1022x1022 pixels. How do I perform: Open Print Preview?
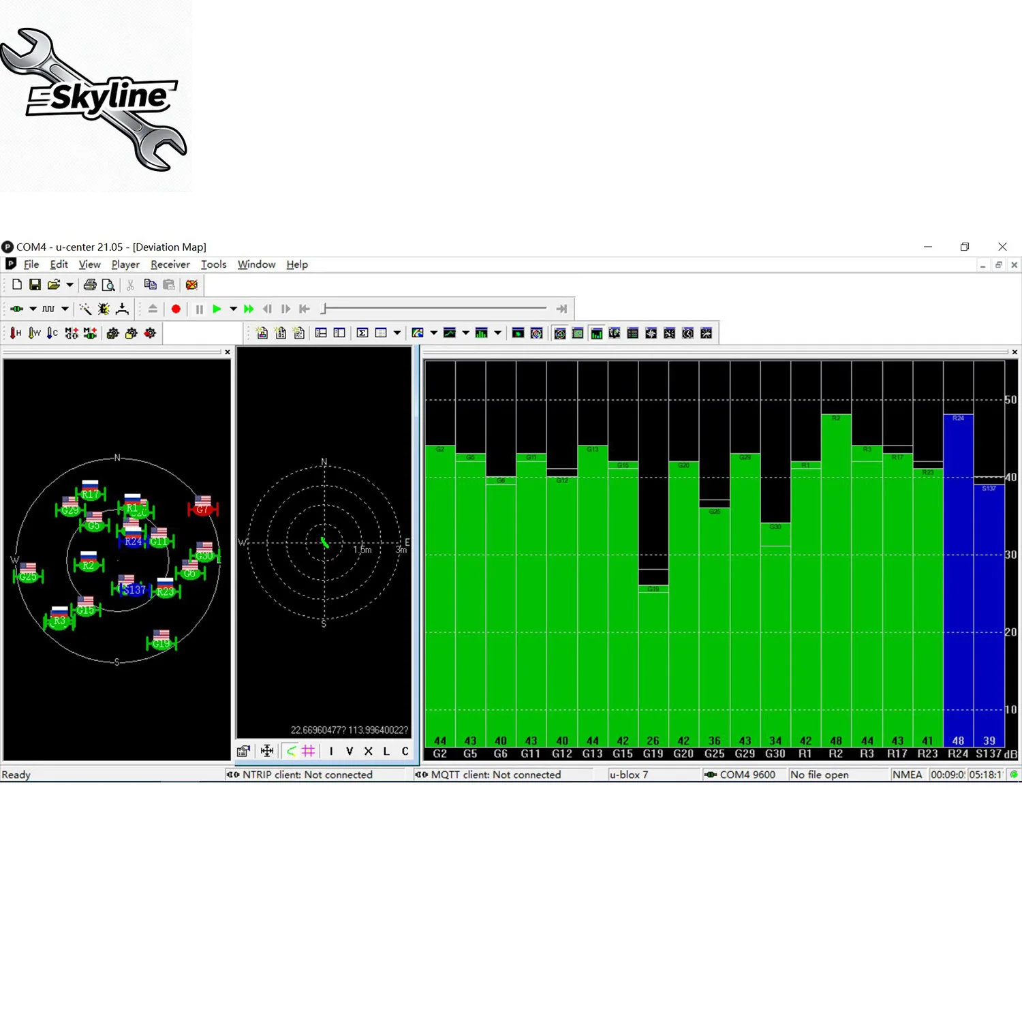(108, 285)
